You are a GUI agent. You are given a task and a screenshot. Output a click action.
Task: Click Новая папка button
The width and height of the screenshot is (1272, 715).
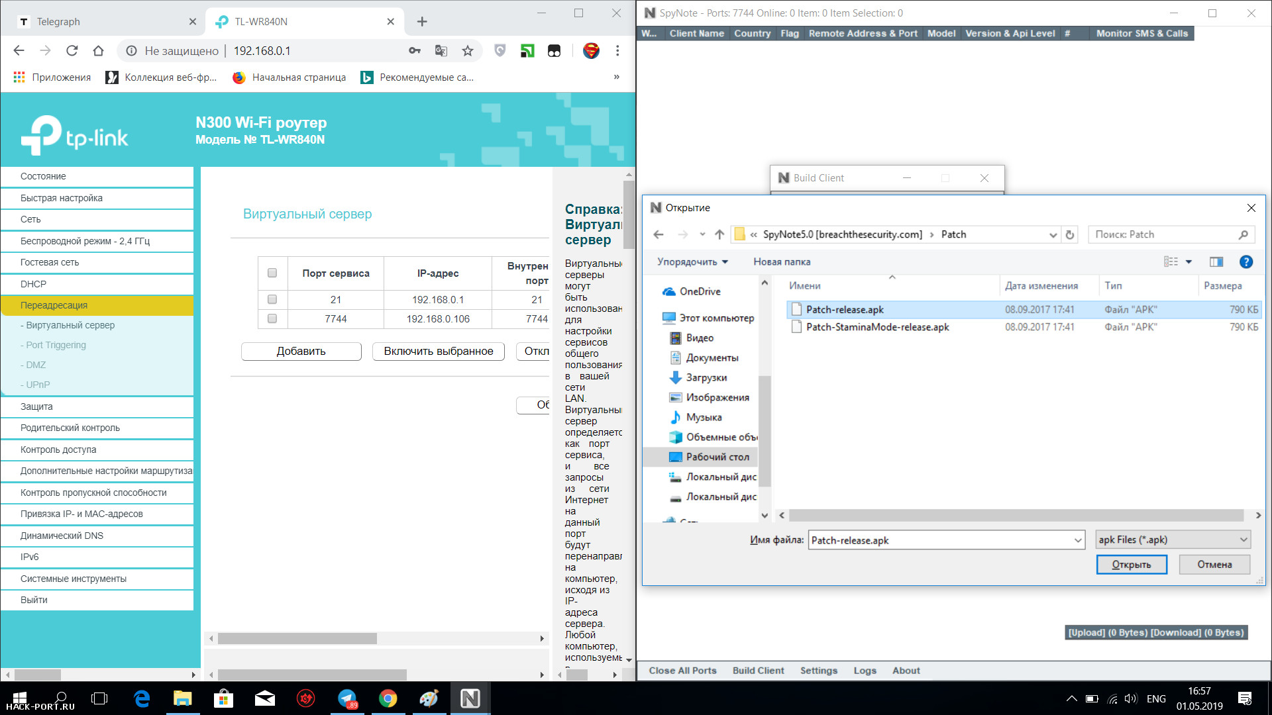point(782,262)
